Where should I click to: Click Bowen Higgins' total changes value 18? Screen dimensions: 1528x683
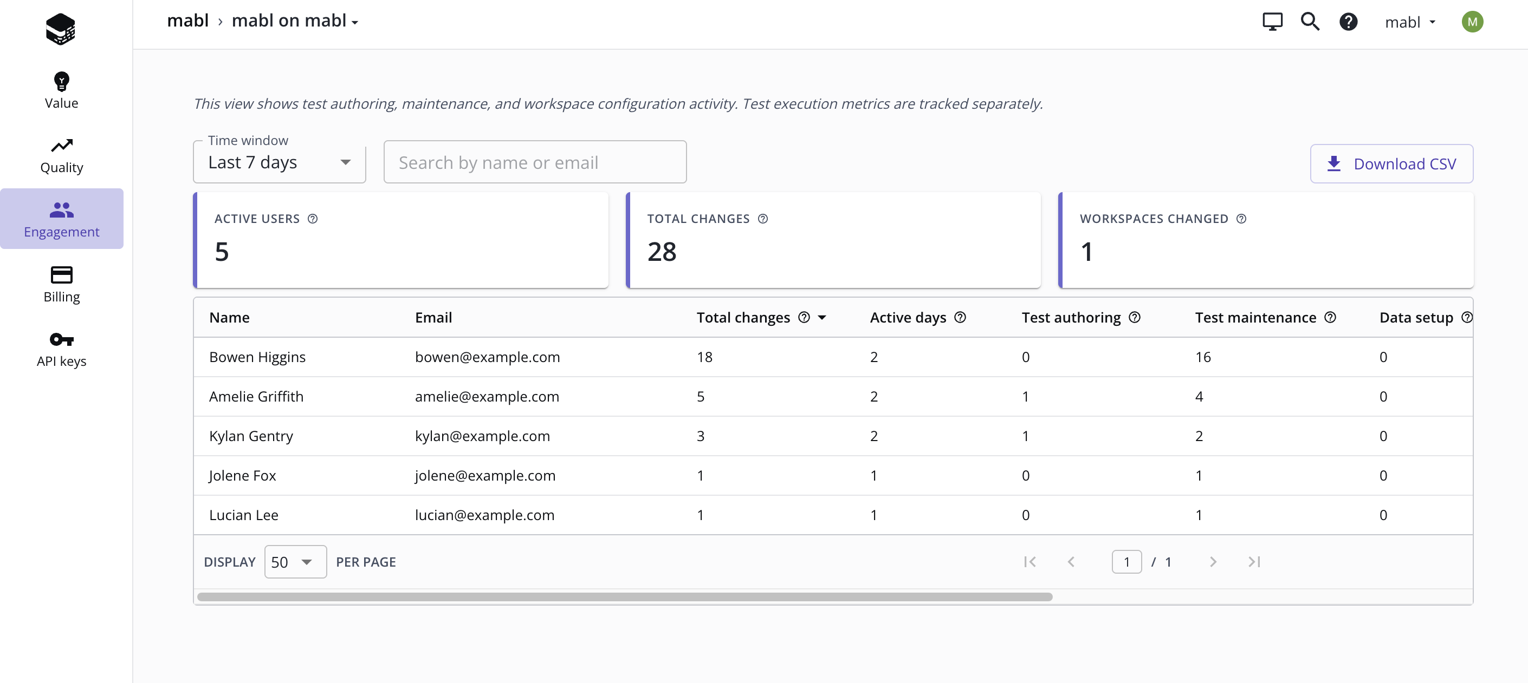[x=704, y=357]
